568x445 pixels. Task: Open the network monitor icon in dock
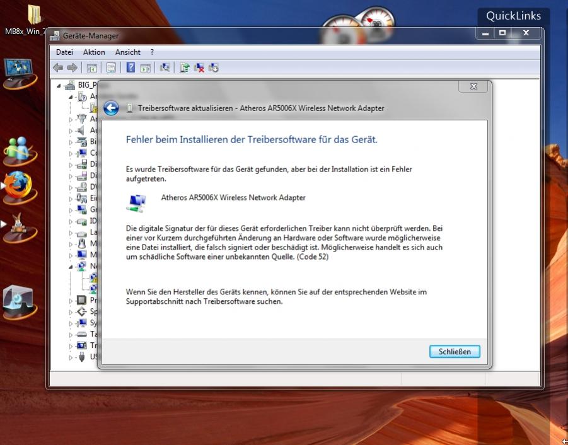click(x=19, y=74)
